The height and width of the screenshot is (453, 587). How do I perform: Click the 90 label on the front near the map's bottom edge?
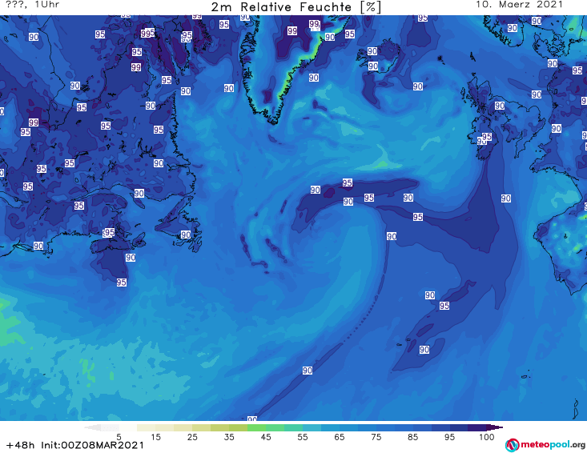pyautogui.click(x=252, y=419)
